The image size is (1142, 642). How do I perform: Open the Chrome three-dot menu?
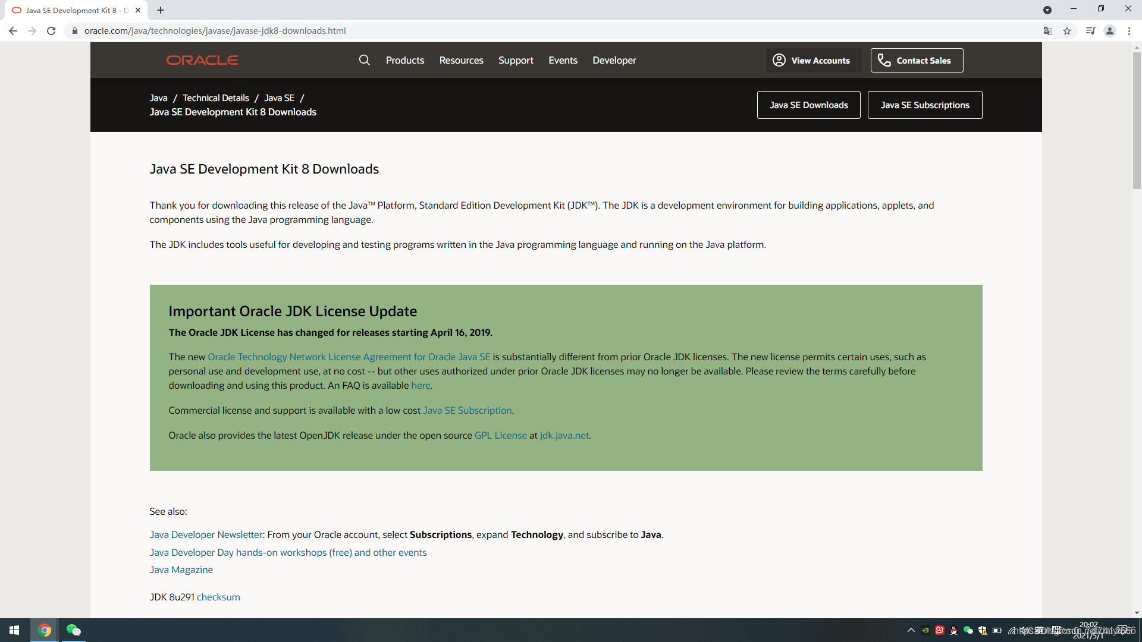tap(1129, 31)
